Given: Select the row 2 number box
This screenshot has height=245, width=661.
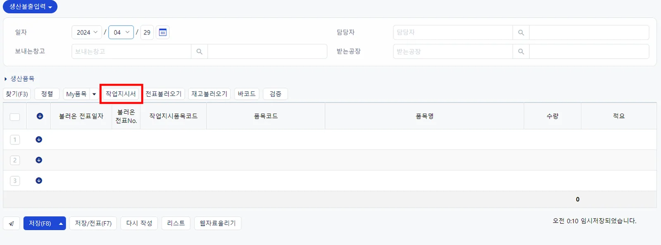Looking at the screenshot, I should point(15,160).
